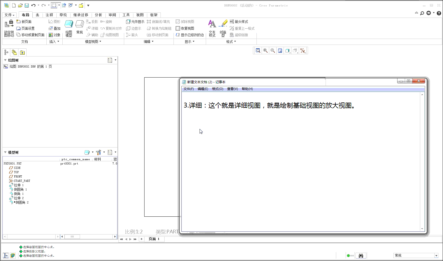Insert a General view (常规)
Viewport: 443px width, 261px height.
pyautogui.click(x=80, y=27)
